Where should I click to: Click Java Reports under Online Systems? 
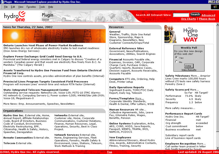tap(142, 127)
